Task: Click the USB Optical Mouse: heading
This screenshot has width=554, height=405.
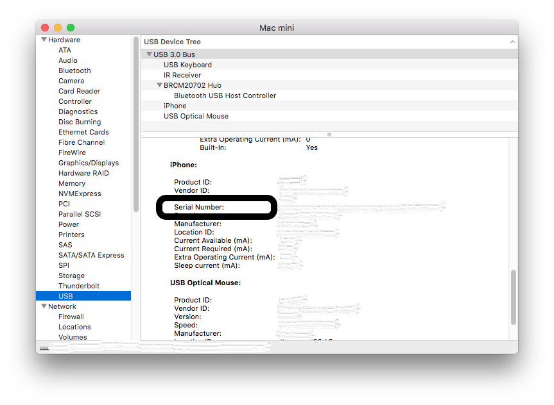Action: [205, 283]
